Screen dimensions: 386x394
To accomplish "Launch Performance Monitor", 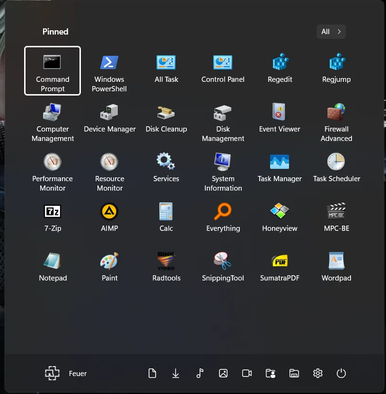I will 53,170.
